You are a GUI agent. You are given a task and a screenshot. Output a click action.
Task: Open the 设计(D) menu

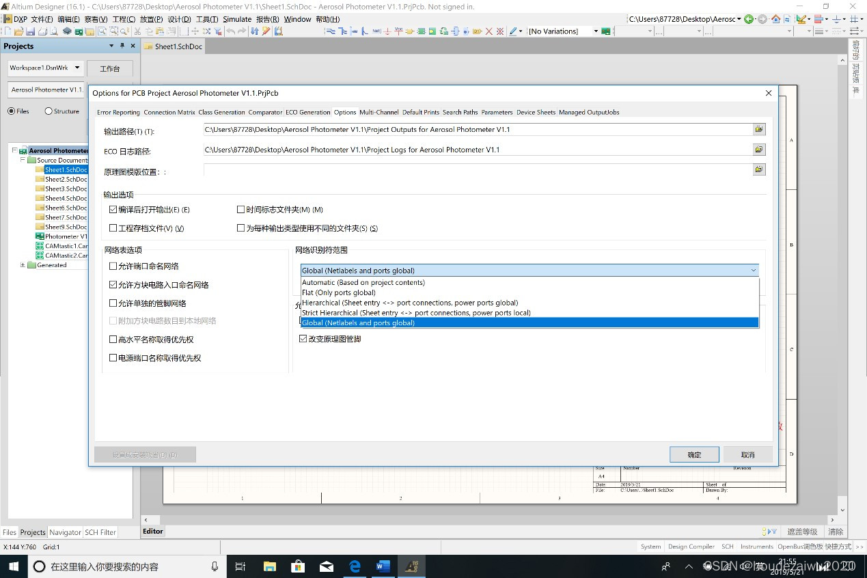pyautogui.click(x=180, y=19)
